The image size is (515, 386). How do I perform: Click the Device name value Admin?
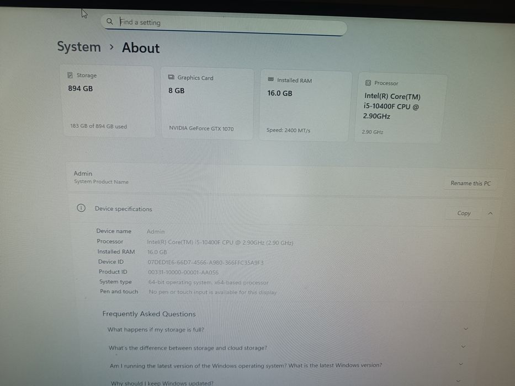tap(156, 232)
